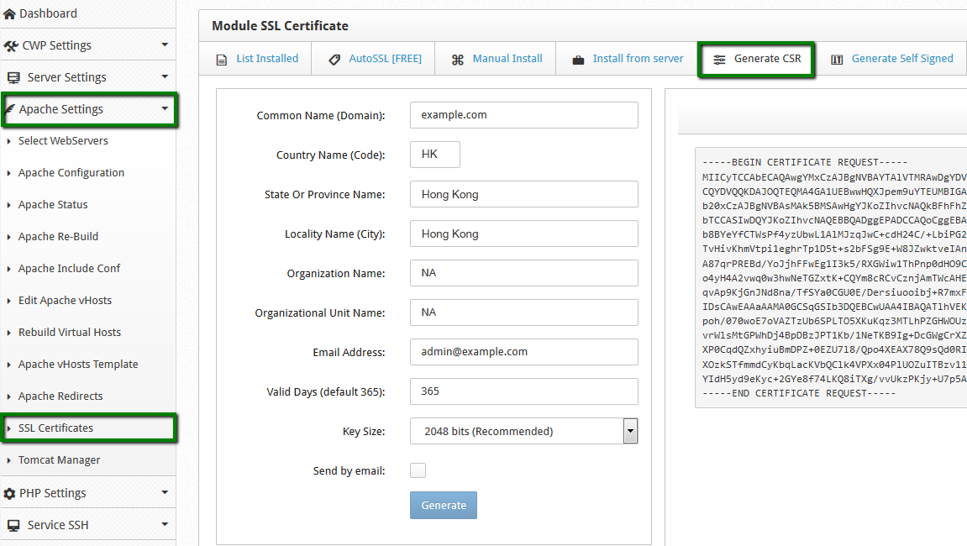The height and width of the screenshot is (546, 967).
Task: Switch to the Generate Self Signed tab
Action: 901,59
